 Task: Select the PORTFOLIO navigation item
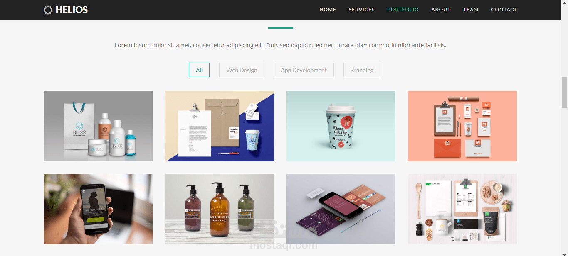pyautogui.click(x=403, y=10)
